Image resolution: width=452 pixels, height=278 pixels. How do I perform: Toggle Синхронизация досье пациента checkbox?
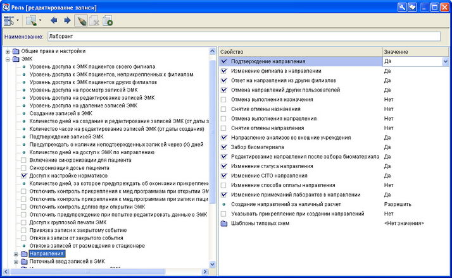pos(23,168)
